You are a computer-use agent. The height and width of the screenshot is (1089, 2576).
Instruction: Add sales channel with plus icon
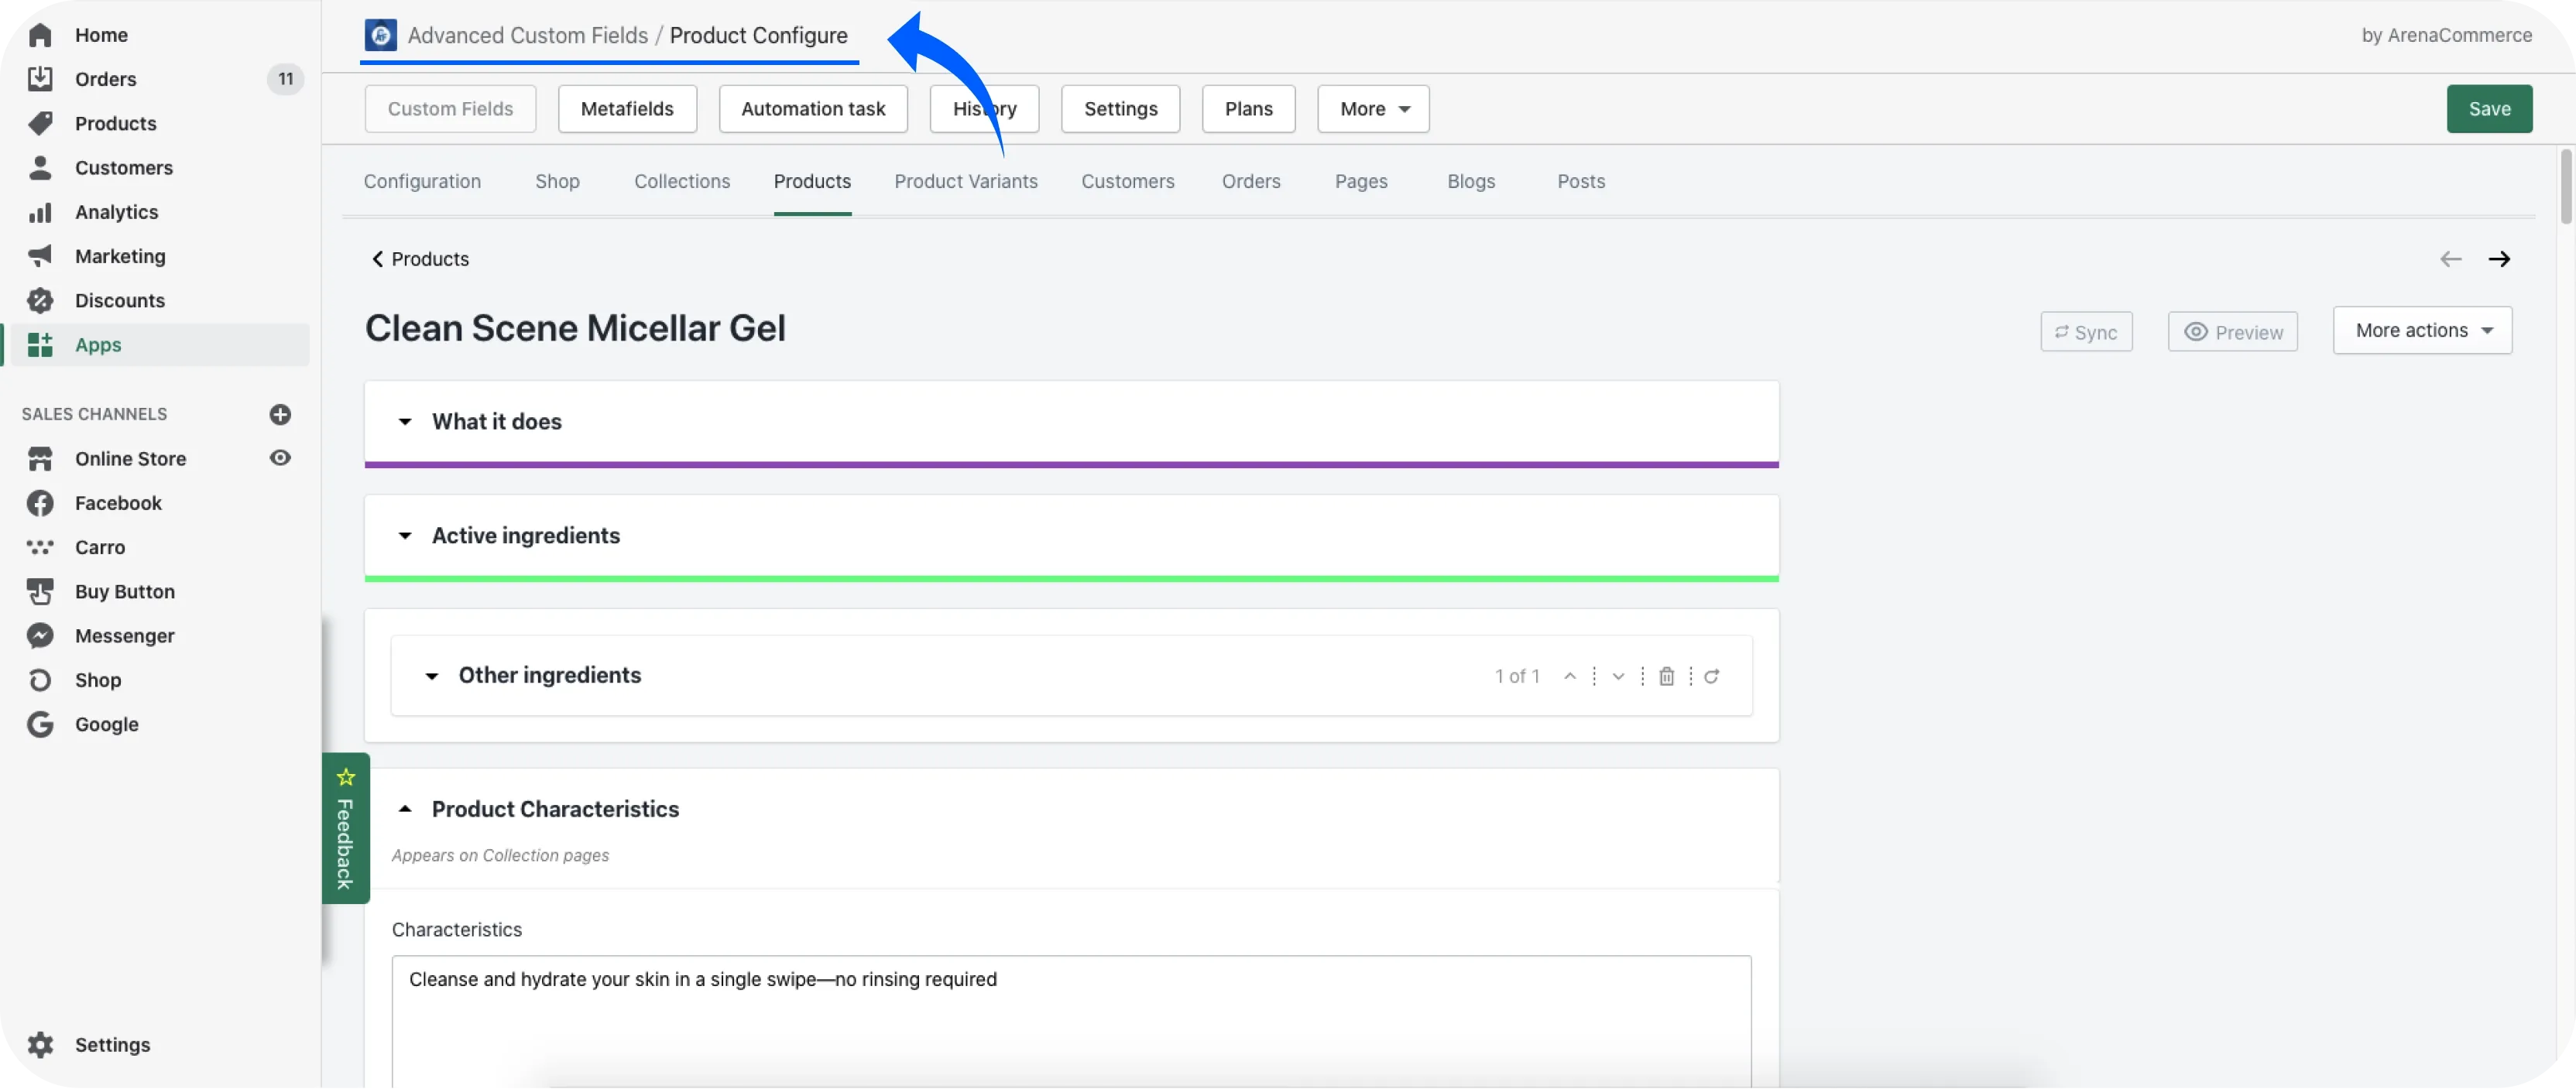pyautogui.click(x=280, y=414)
